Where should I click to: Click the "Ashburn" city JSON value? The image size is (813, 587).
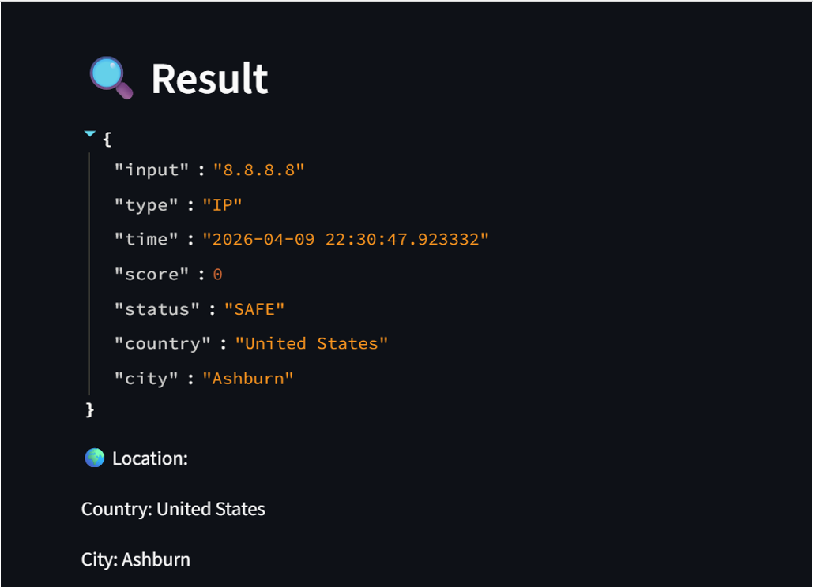tap(247, 378)
